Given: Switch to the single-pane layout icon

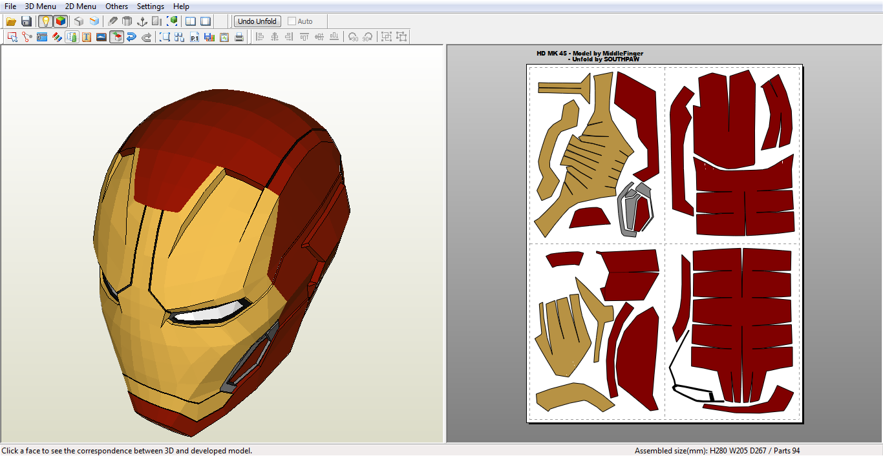Looking at the screenshot, I should click(206, 21).
